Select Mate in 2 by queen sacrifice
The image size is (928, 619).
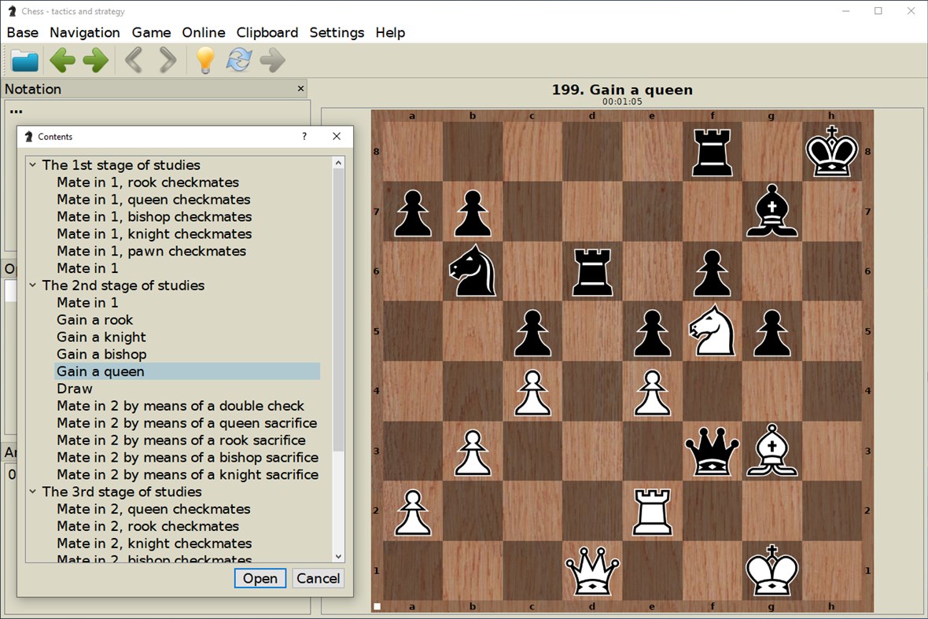[186, 422]
